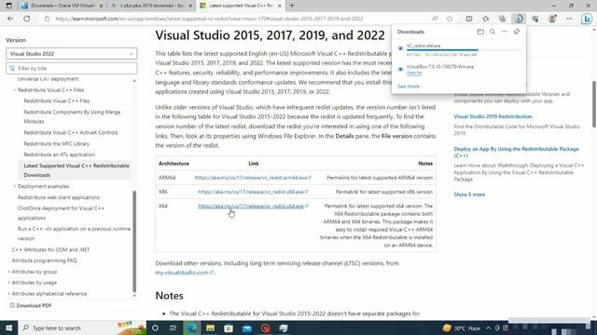The width and height of the screenshot is (597, 335).
Task: Open Redistribute Visual C++ ActiveX Controls
Action: (71, 132)
